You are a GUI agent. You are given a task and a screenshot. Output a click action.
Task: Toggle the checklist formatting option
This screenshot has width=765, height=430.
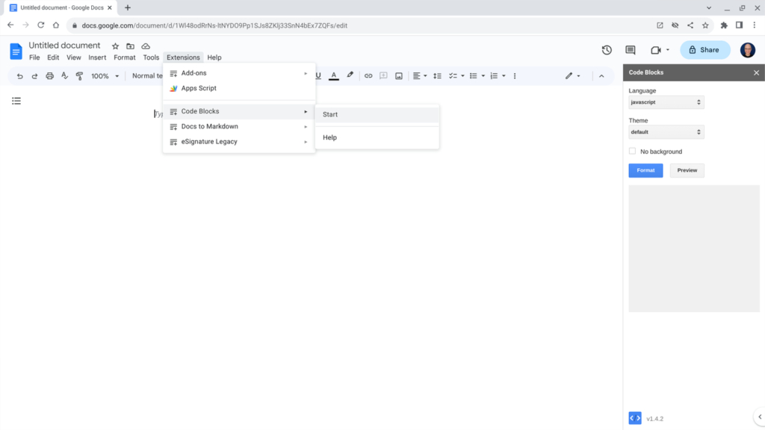click(453, 75)
